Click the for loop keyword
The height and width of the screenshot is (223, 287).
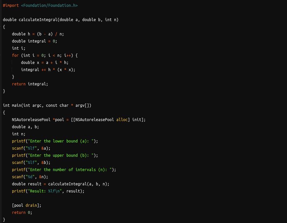tap(15, 55)
